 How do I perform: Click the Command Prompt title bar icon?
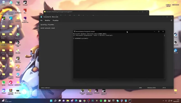pos(75,31)
